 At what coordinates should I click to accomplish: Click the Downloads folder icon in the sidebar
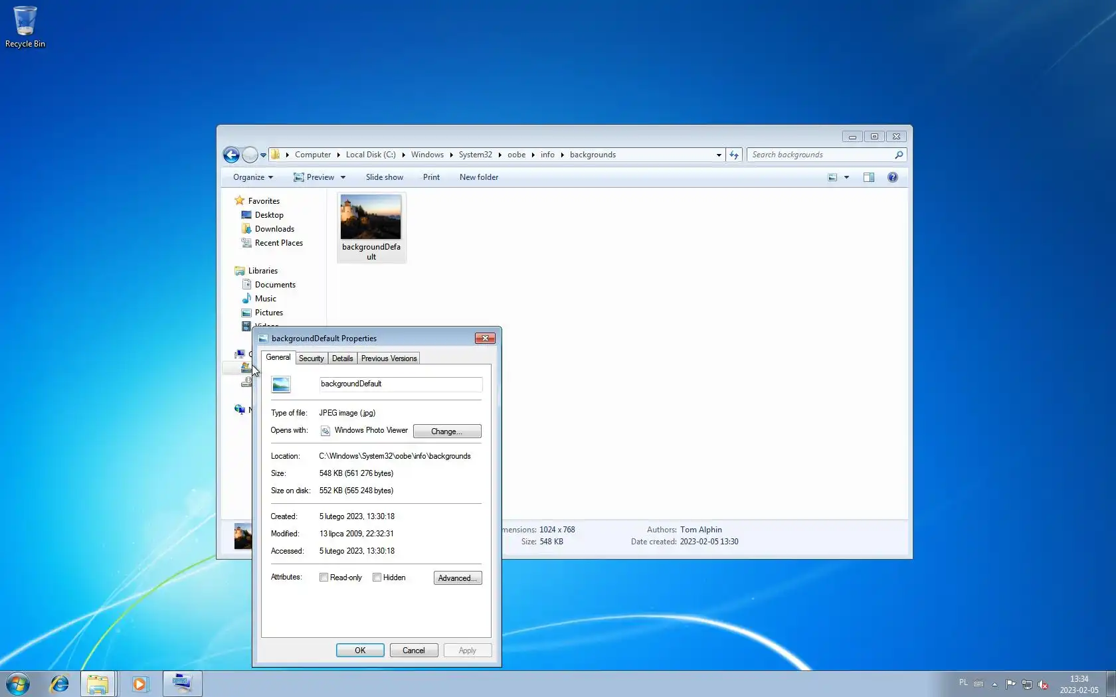[246, 228]
